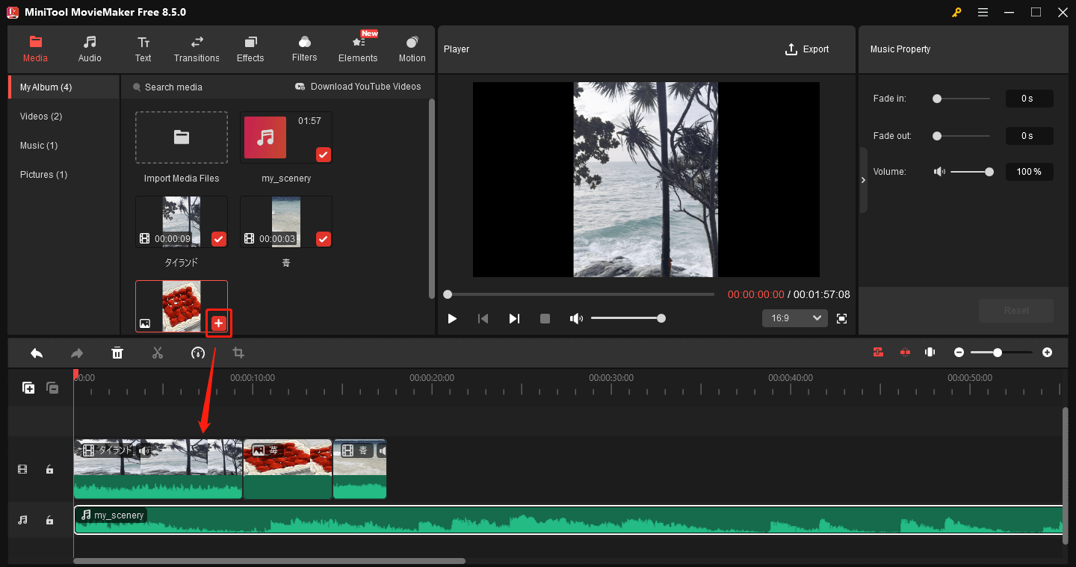Viewport: 1076px width, 567px height.
Task: Open the speed control tool
Action: coord(198,353)
